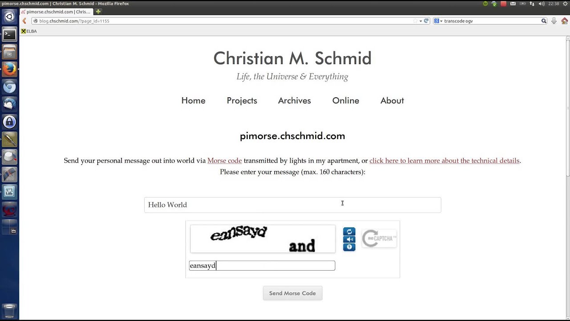Open the technical details link
Image resolution: width=570 pixels, height=321 pixels.
(444, 160)
